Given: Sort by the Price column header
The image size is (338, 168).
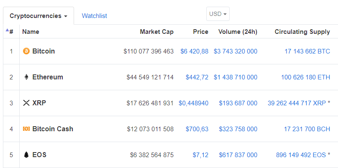Looking at the screenshot, I should [x=200, y=32].
